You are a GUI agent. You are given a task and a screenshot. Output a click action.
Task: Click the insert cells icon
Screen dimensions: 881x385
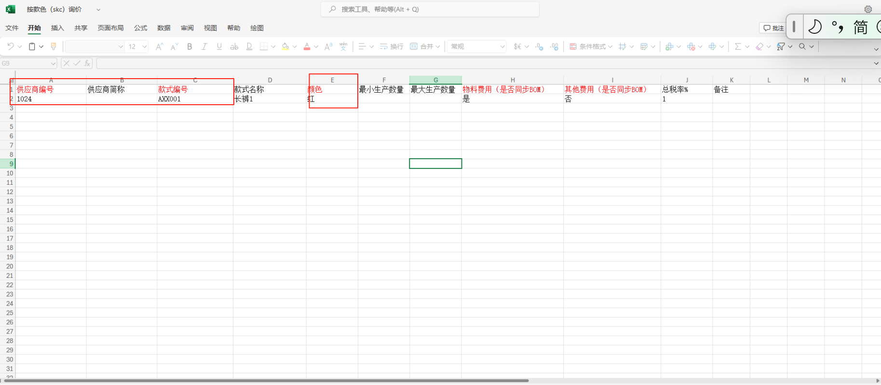669,46
